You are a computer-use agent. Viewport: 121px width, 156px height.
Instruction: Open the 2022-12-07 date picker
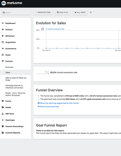(x=63, y=12)
